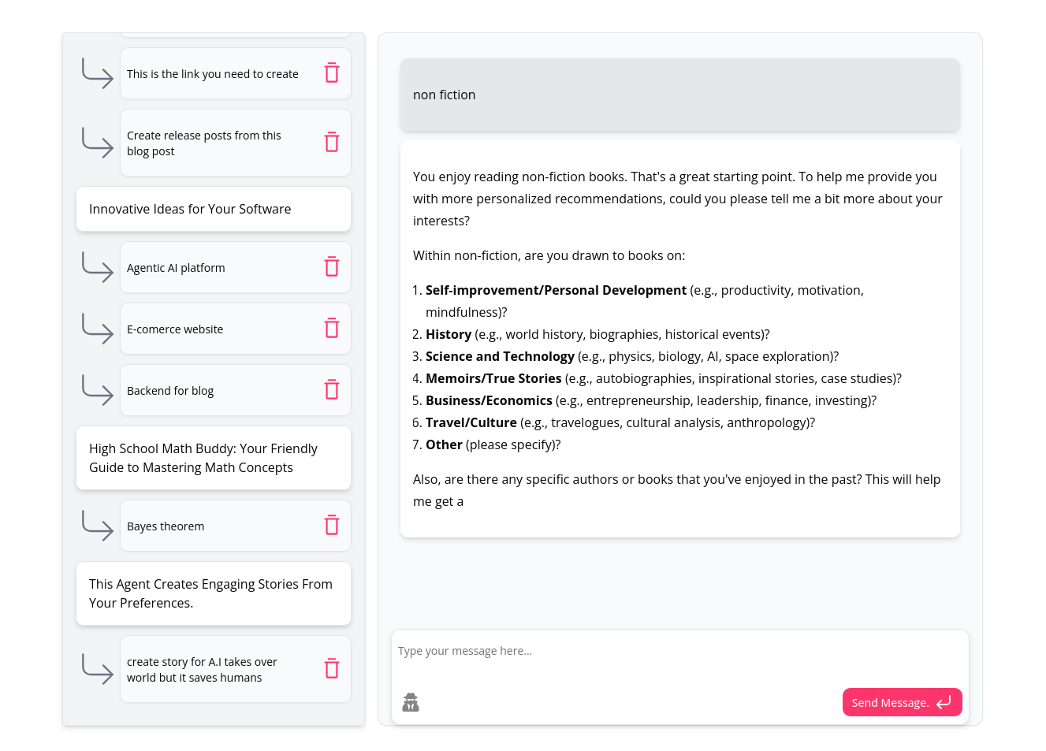Viewport: 1046px width, 751px height.
Task: Delete the "Backend for blog" prompt
Action: click(332, 389)
